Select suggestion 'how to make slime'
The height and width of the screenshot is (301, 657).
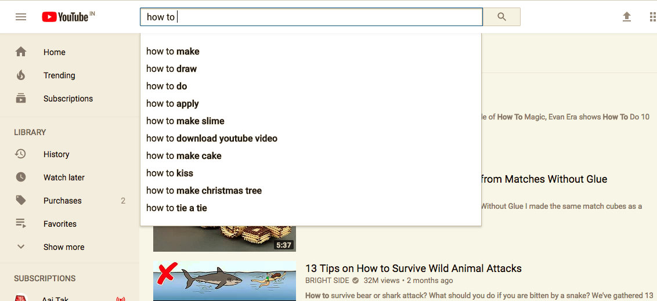(x=185, y=121)
